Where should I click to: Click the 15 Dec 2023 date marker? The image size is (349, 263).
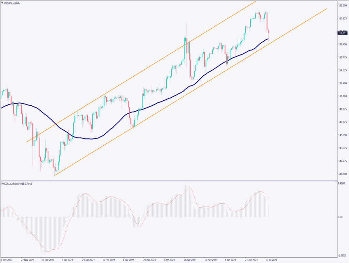[47, 260]
